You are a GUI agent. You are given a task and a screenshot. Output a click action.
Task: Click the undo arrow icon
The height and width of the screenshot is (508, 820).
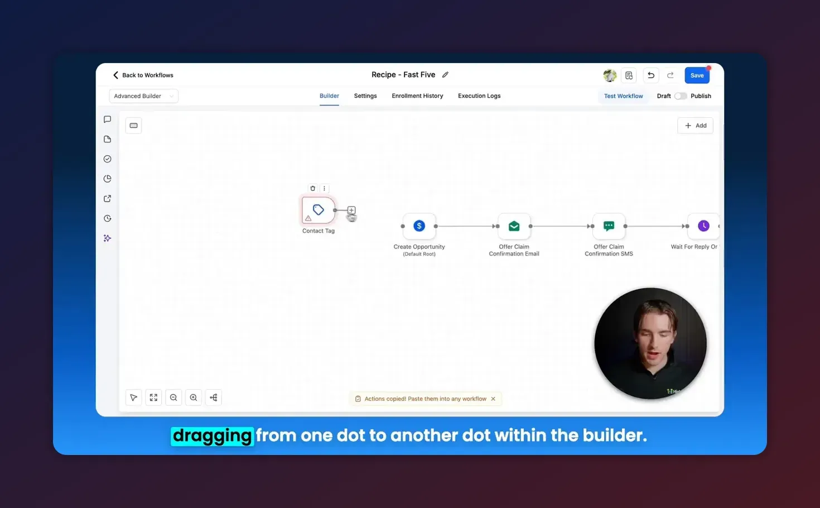pyautogui.click(x=650, y=75)
